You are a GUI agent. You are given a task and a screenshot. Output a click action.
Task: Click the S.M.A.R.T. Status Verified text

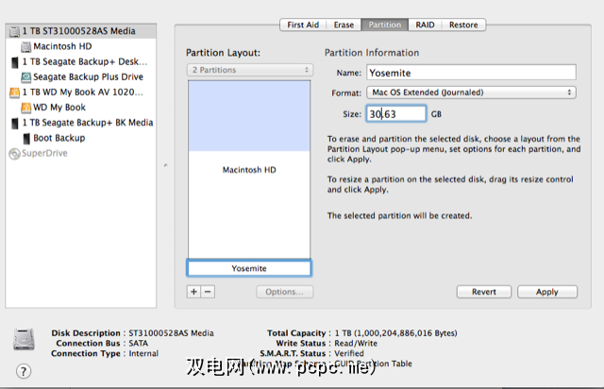coord(349,353)
